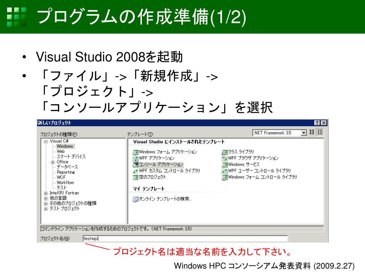The width and height of the screenshot is (365, 274).
Task: Click オンライン テンプレートの検索 label
Action: 165,199
